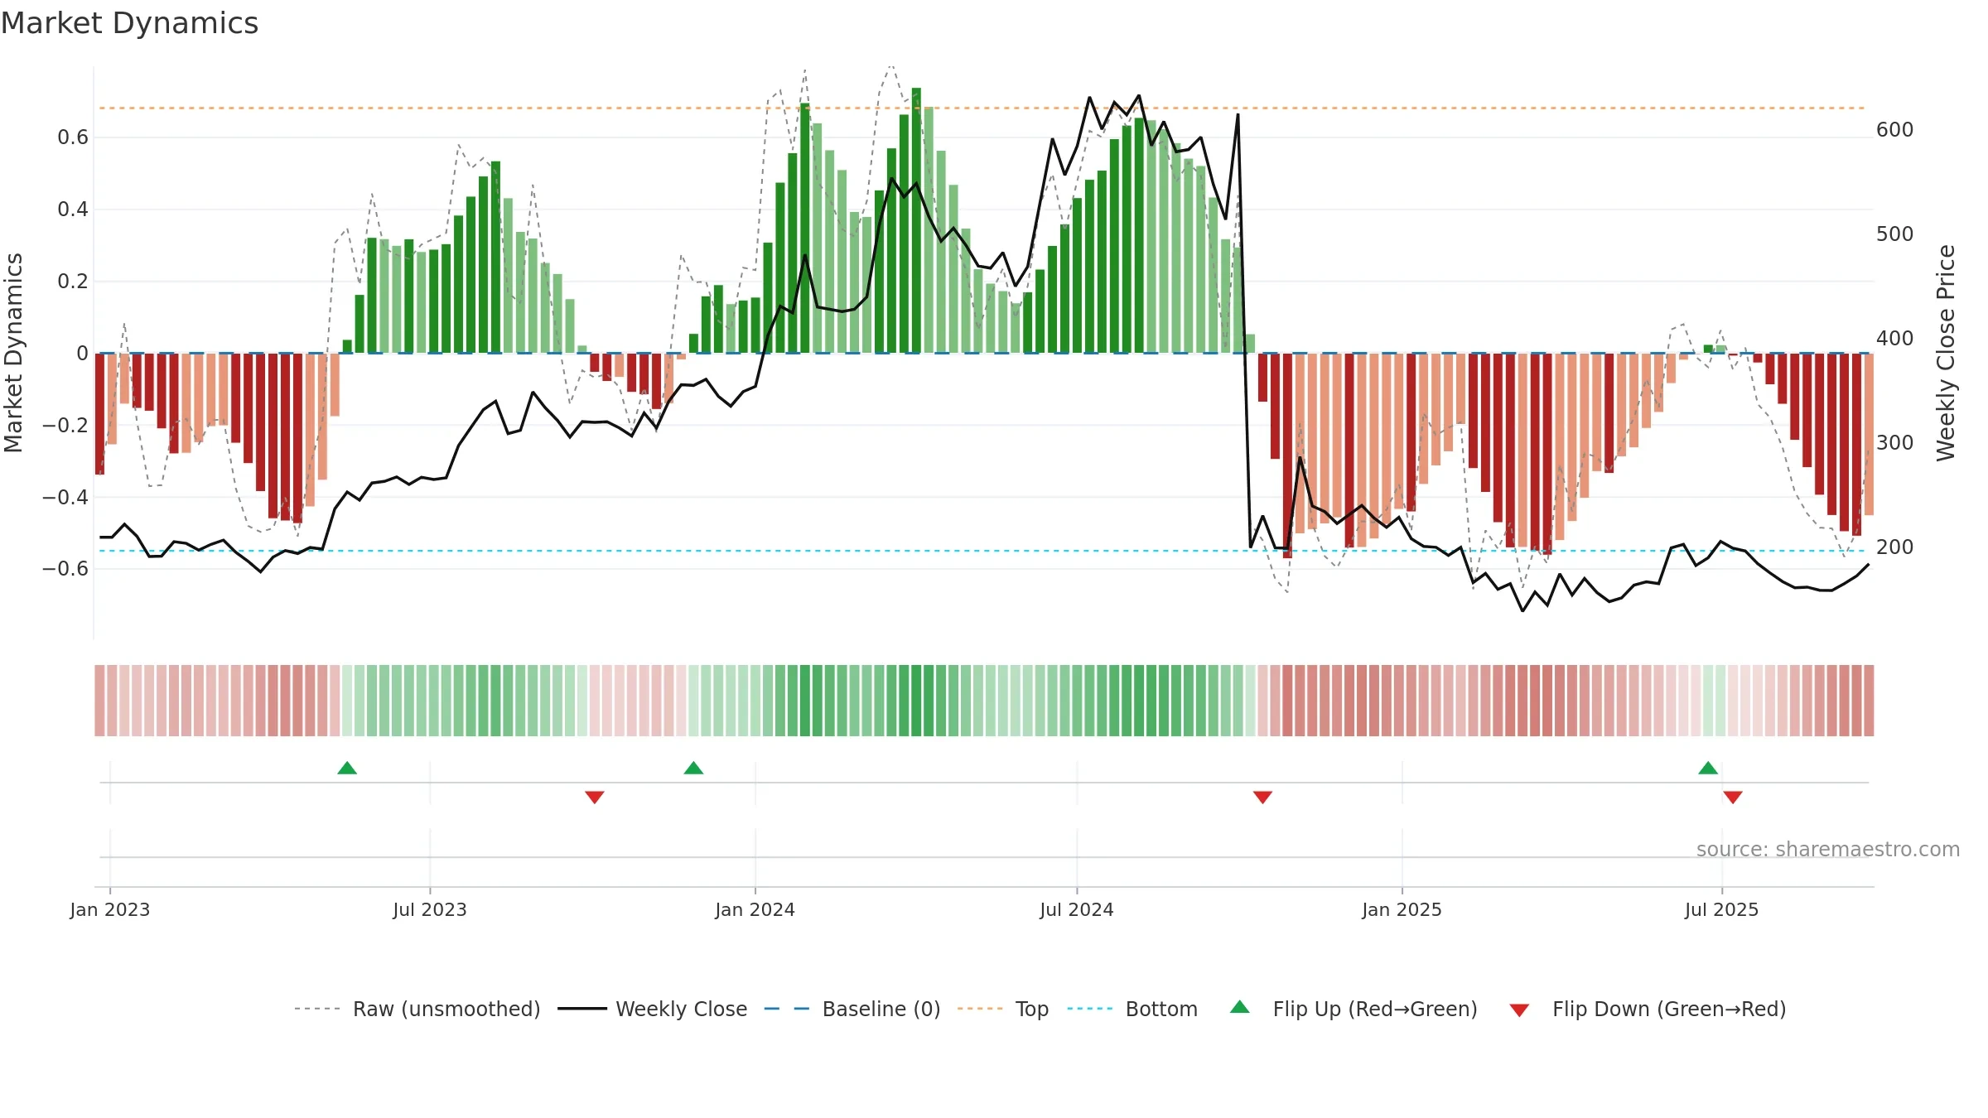Click the source: sharemaestro.com text
Image resolution: width=1988 pixels, height=1118 pixels.
click(1828, 849)
